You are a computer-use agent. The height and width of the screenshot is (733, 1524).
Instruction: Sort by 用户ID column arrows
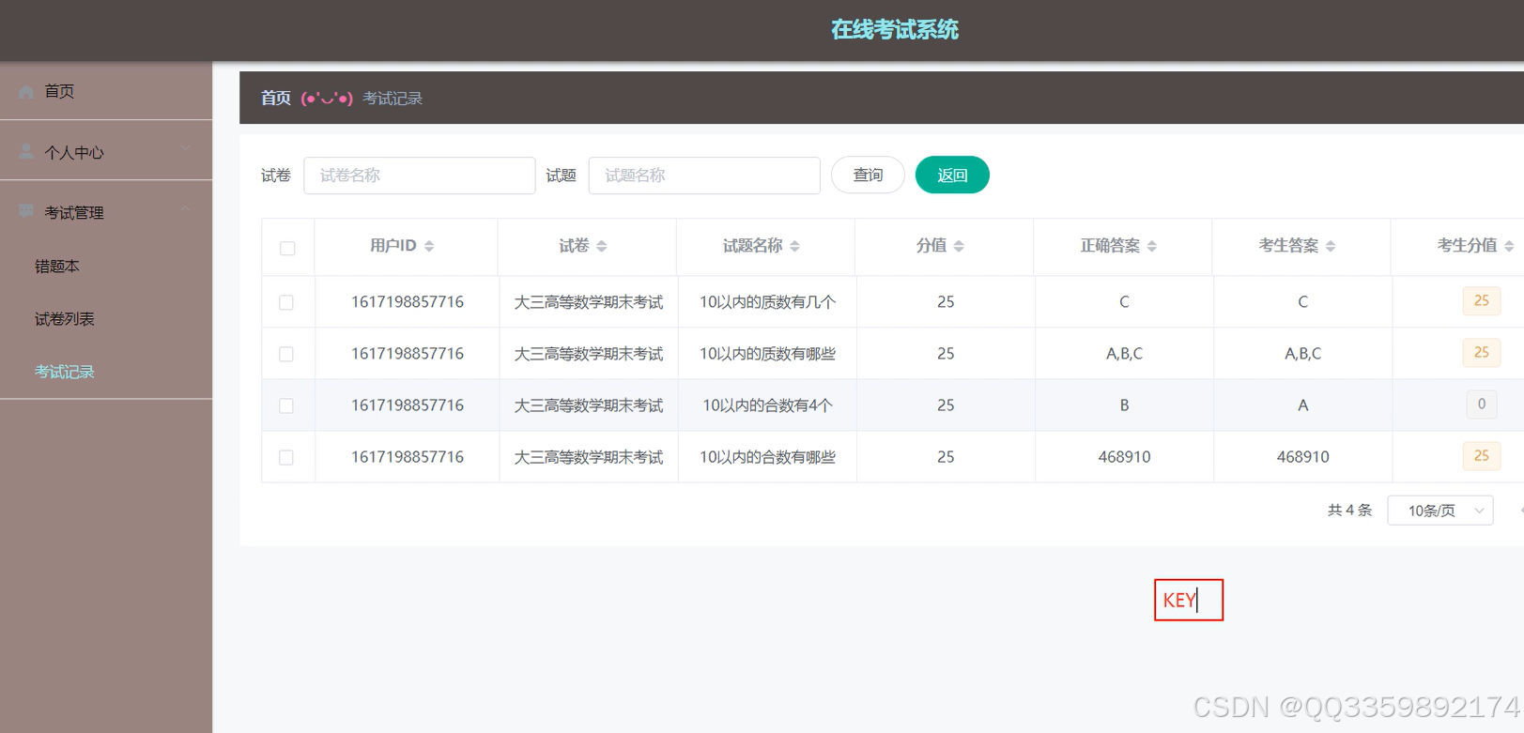(x=429, y=246)
